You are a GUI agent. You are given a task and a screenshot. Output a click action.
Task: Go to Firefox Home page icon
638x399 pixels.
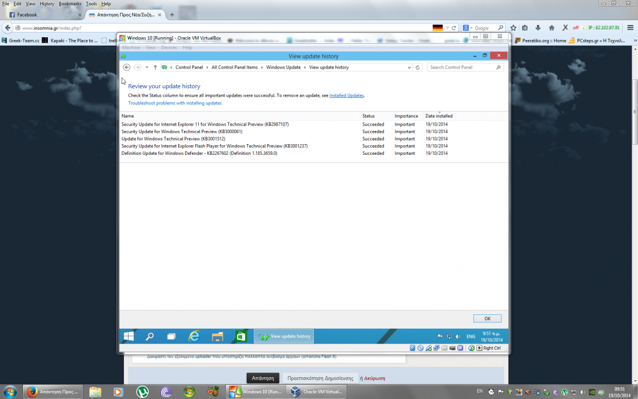(551, 28)
